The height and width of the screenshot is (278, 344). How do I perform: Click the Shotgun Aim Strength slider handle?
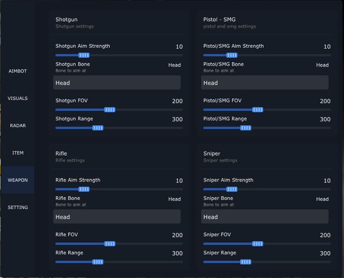click(84, 55)
